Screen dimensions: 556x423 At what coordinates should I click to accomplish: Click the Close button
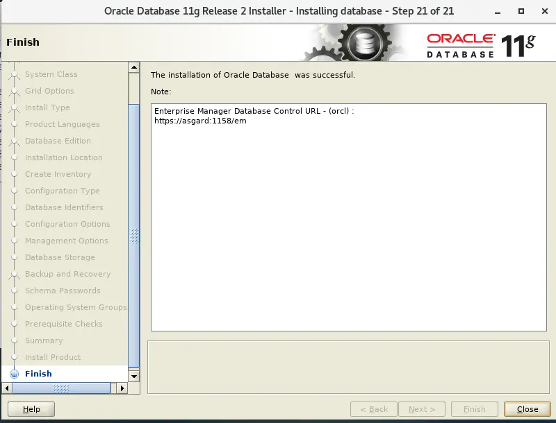pyautogui.click(x=528, y=409)
